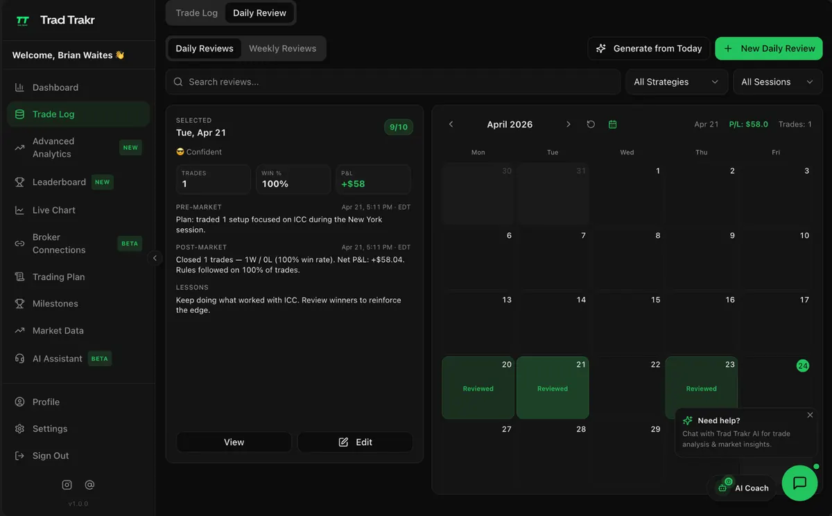Viewport: 832px width, 516px height.
Task: Click the View button
Action: point(234,442)
